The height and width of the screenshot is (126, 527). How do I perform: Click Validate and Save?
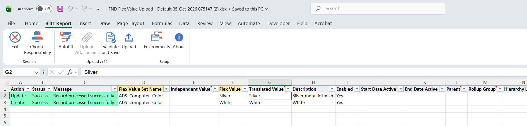click(111, 43)
